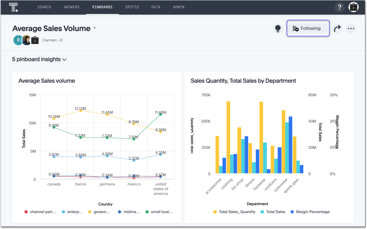Click the ThoughtSpot logo icon

[13, 7]
